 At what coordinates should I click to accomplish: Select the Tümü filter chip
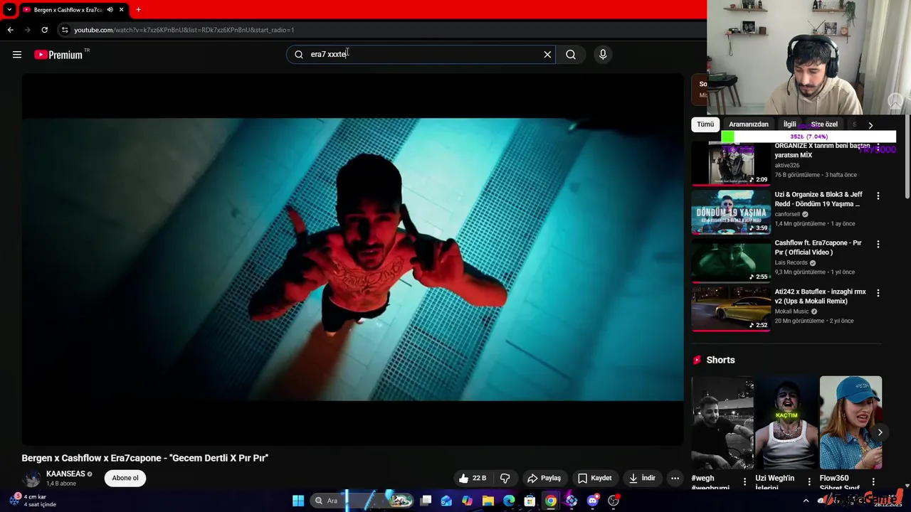coord(705,124)
